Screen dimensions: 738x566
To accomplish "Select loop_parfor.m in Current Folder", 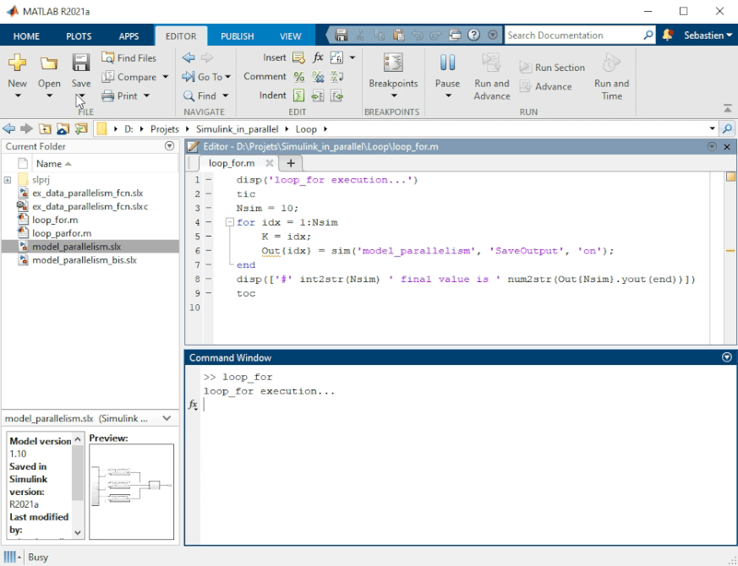I will (62, 233).
